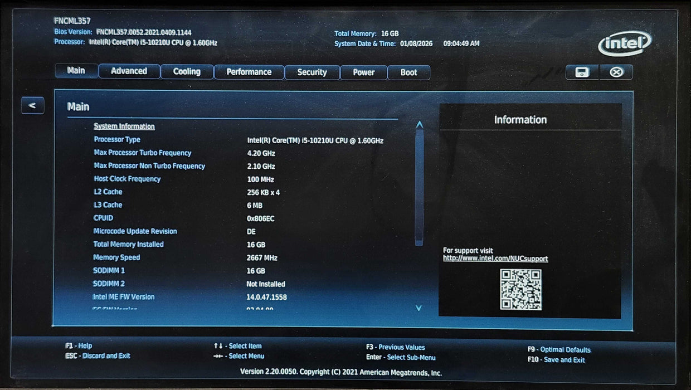This screenshot has width=691, height=390.
Task: Click scroll down arrow in Main panel
Action: pyautogui.click(x=419, y=308)
